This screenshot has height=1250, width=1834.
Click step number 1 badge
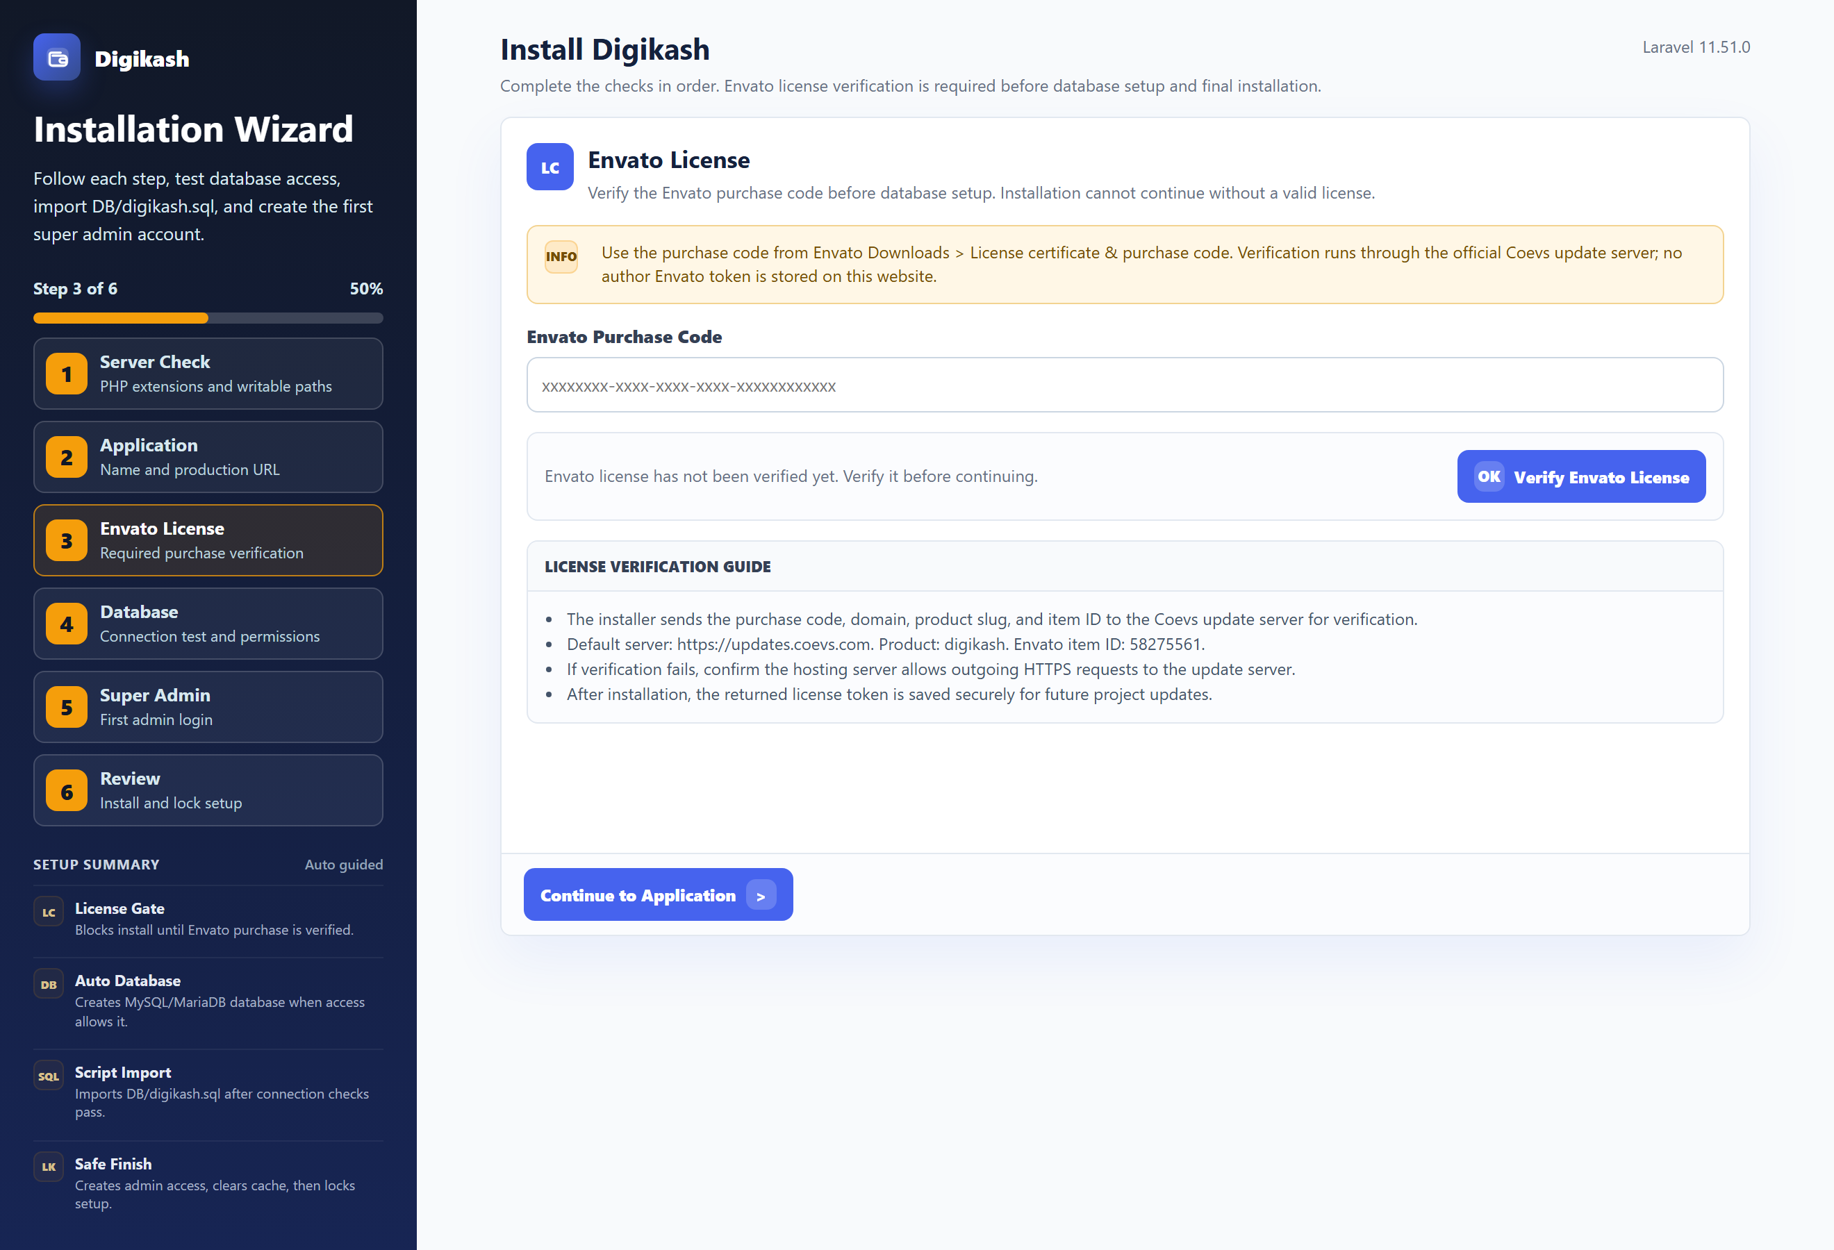66,374
